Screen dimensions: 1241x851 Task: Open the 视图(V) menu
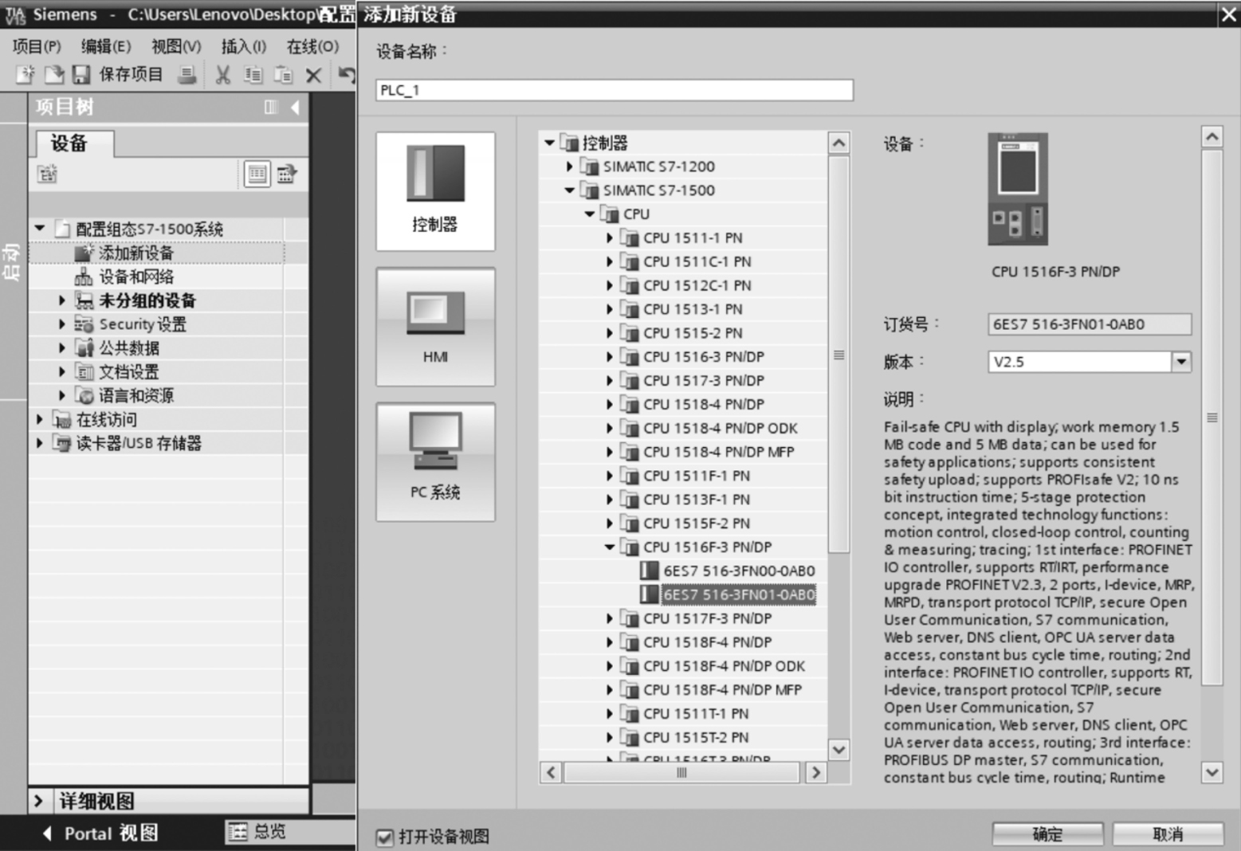pos(176,46)
